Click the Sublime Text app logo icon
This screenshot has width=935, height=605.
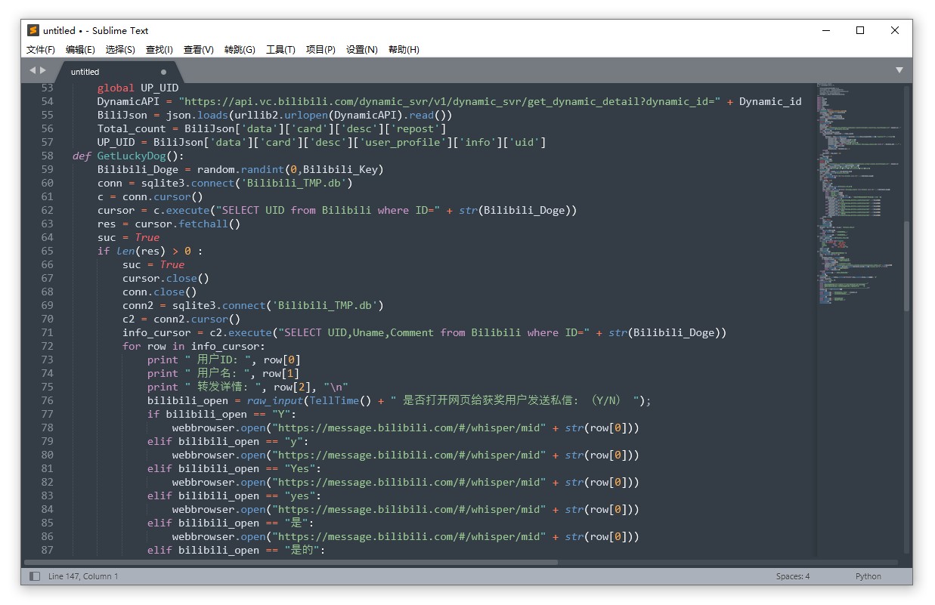coord(33,30)
